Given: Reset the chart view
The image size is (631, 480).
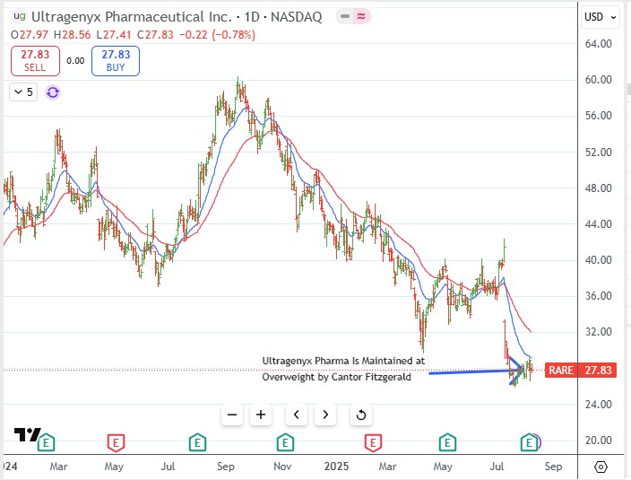Looking at the screenshot, I should click(x=361, y=415).
